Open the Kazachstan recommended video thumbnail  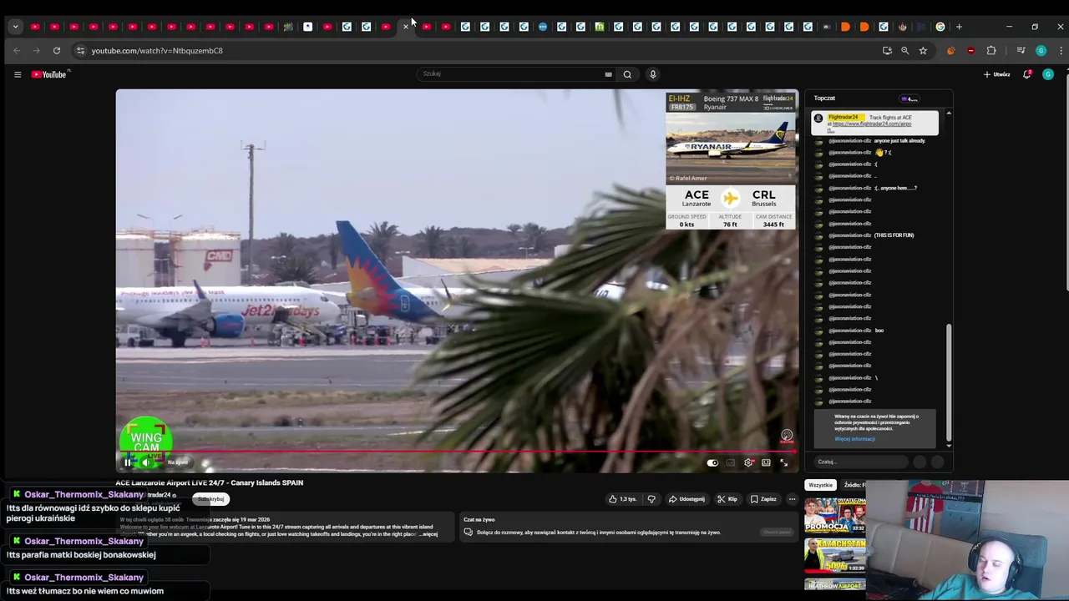(x=835, y=555)
